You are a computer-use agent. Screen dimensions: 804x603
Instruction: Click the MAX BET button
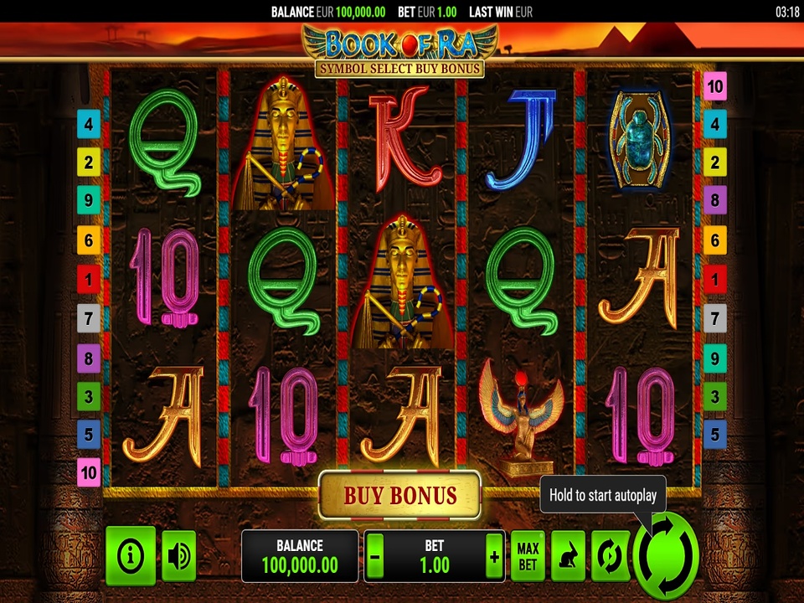(528, 556)
